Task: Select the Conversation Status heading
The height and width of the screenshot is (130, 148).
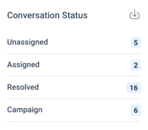Action: [47, 15]
